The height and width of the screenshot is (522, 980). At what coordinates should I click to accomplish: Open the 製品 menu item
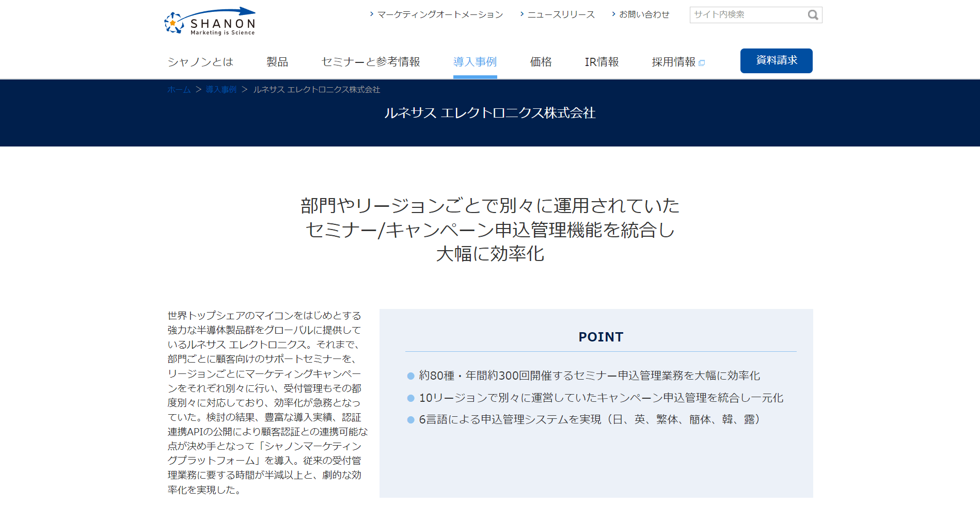277,62
